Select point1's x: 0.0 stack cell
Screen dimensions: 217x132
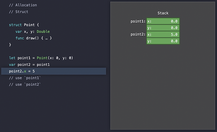163,21
